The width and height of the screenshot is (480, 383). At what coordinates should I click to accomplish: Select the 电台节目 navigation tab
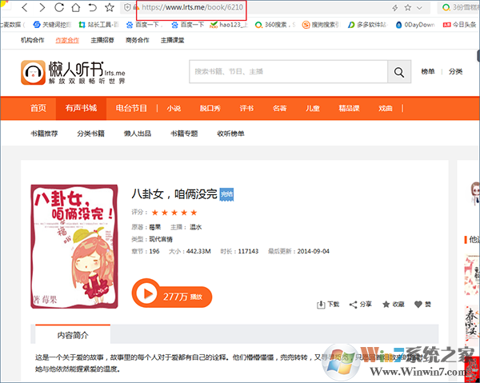coord(131,108)
